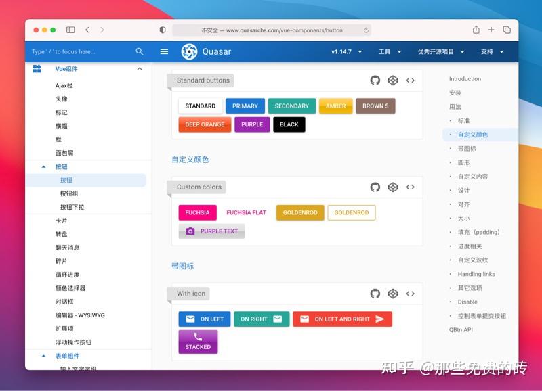The image size is (542, 391).
Task: Click the hamburger menu icon in the header
Action: [x=163, y=51]
